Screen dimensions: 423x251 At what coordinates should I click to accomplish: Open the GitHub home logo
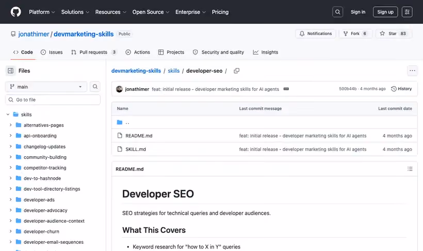[x=15, y=12]
